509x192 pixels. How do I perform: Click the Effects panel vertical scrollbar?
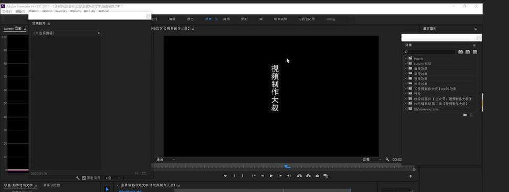[x=482, y=103]
